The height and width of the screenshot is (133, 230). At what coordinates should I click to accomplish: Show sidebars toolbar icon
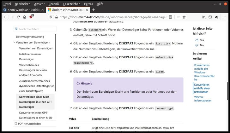210,17
